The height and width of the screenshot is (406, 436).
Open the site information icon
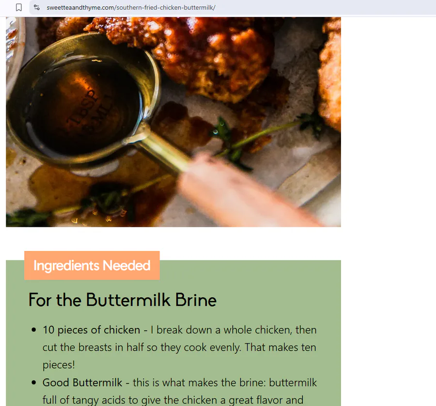[x=36, y=7]
